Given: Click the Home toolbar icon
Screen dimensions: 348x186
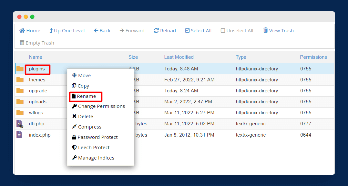Looking at the screenshot, I should click(x=22, y=31).
